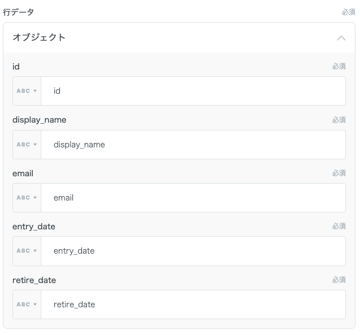Open the ABC type selector for entry_date
The image size is (360, 335).
pos(27,251)
